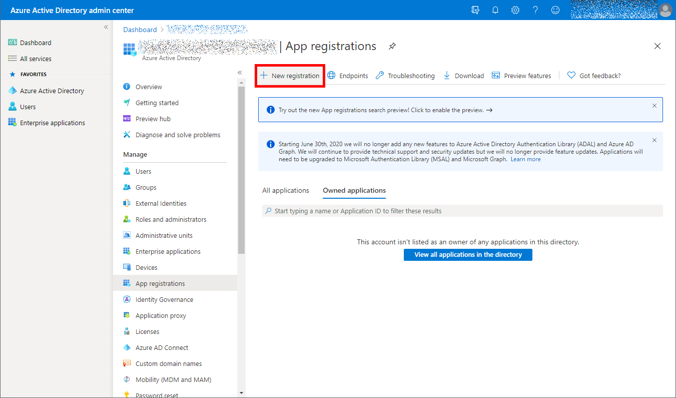Click the blade menu scrollbar thumb
676x398 pixels.
pyautogui.click(x=242, y=170)
